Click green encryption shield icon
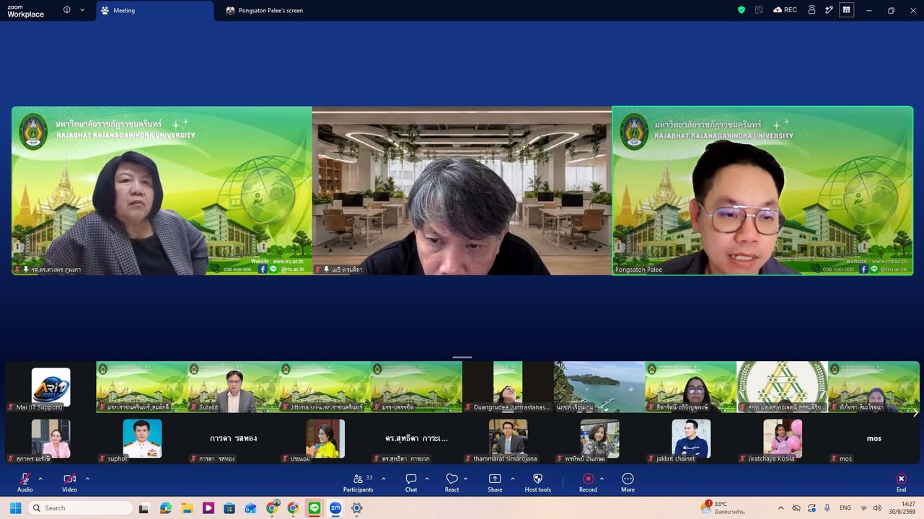The image size is (924, 519). click(741, 10)
